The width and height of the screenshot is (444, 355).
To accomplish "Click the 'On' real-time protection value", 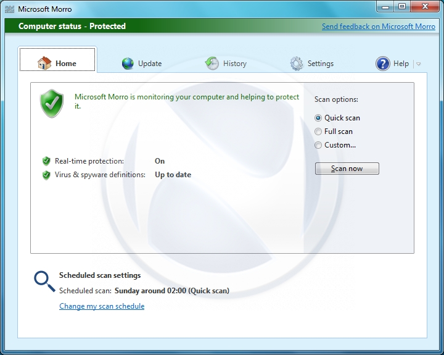I will [x=160, y=161].
